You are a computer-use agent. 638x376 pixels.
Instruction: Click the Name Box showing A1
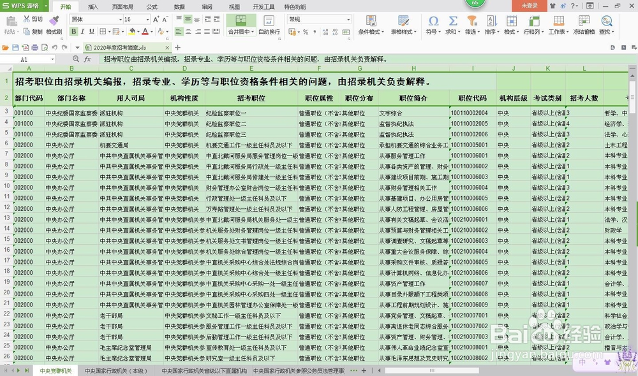[x=28, y=59]
